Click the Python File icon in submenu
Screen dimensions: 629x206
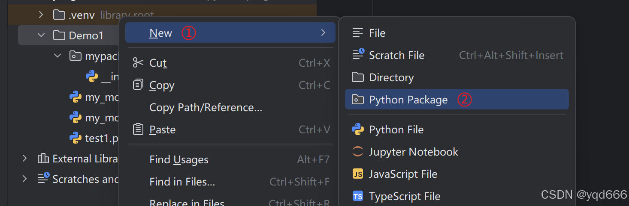(358, 129)
